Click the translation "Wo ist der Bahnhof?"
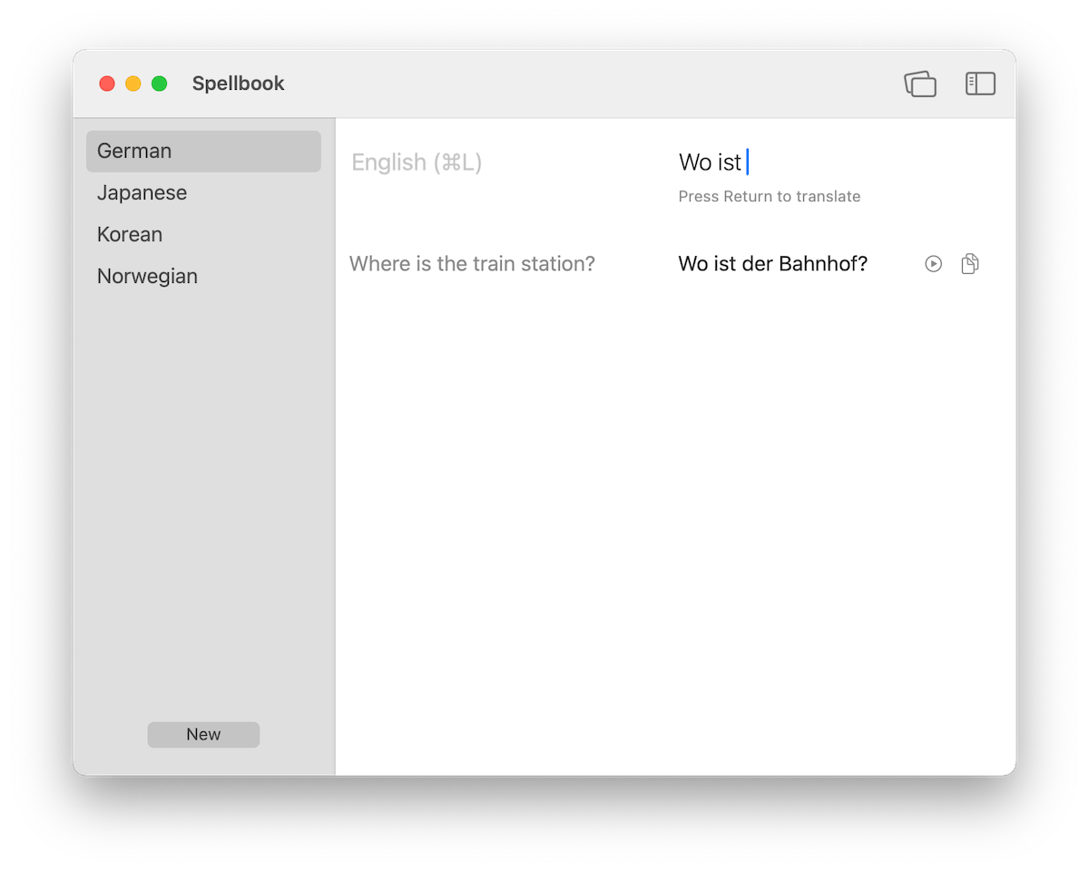This screenshot has height=872, width=1089. click(772, 263)
